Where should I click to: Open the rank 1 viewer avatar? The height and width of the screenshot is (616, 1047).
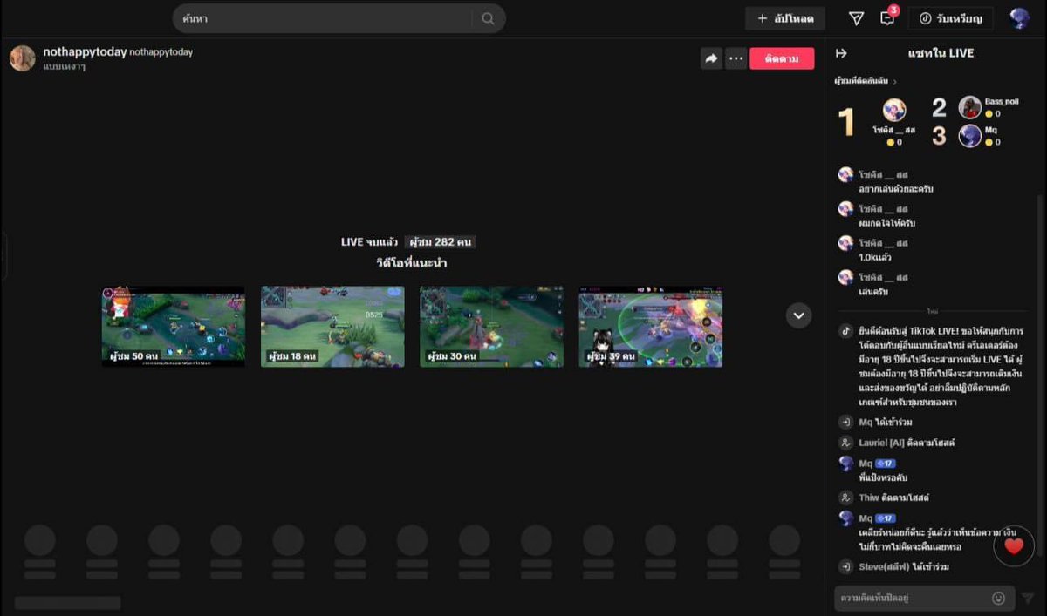(894, 110)
